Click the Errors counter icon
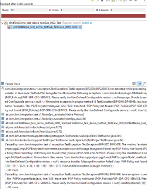 49,10
